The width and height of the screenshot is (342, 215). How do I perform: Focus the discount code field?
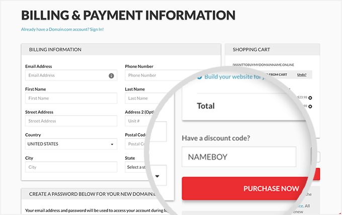(238, 157)
